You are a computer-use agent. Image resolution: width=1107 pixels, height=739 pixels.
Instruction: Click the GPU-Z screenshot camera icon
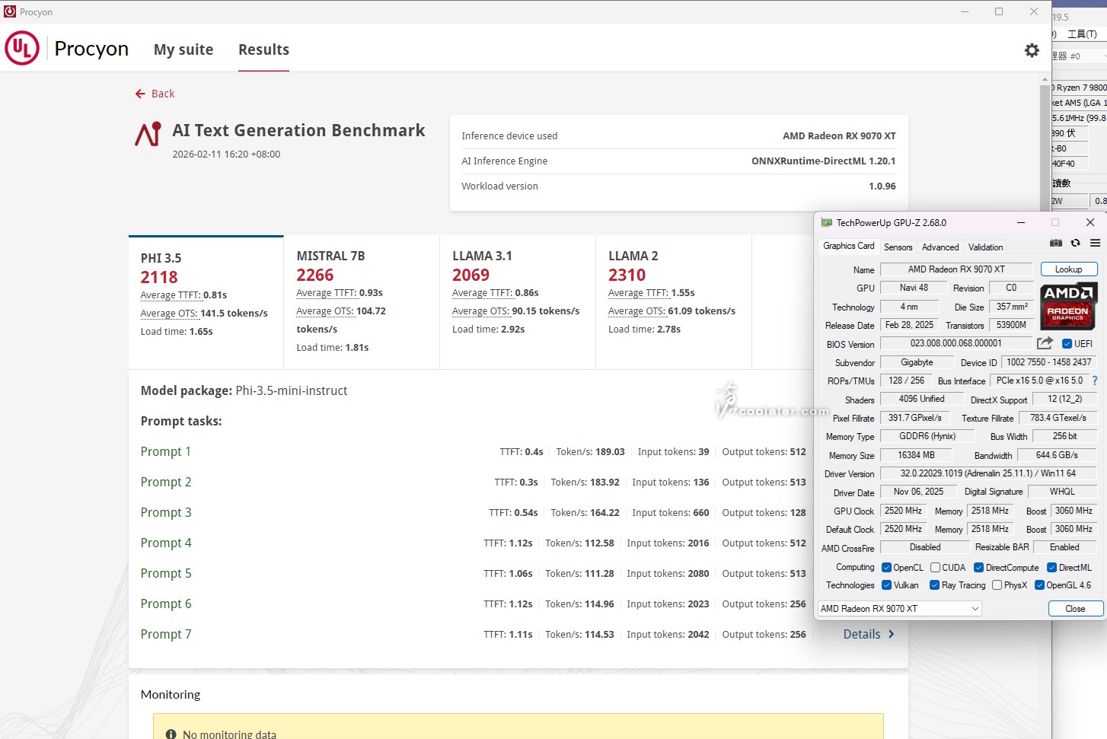tap(1055, 244)
